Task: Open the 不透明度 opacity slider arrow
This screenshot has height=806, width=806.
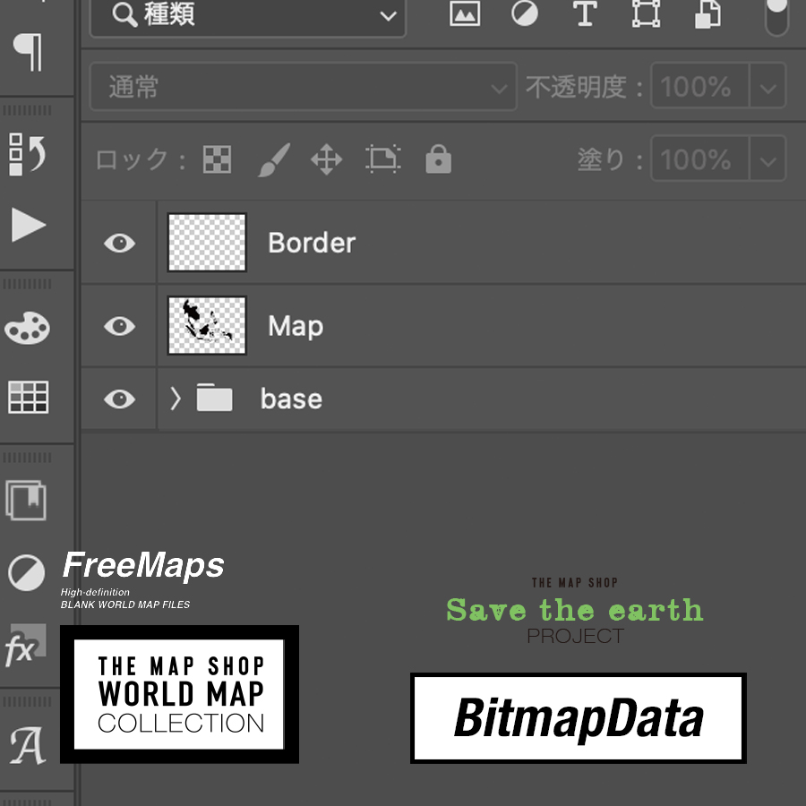Action: point(768,86)
